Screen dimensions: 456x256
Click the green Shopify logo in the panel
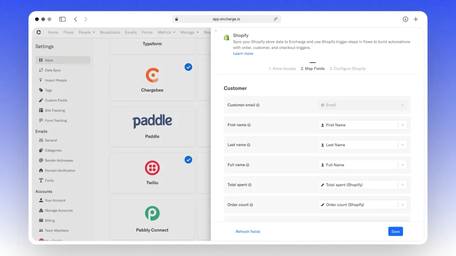coord(226,38)
